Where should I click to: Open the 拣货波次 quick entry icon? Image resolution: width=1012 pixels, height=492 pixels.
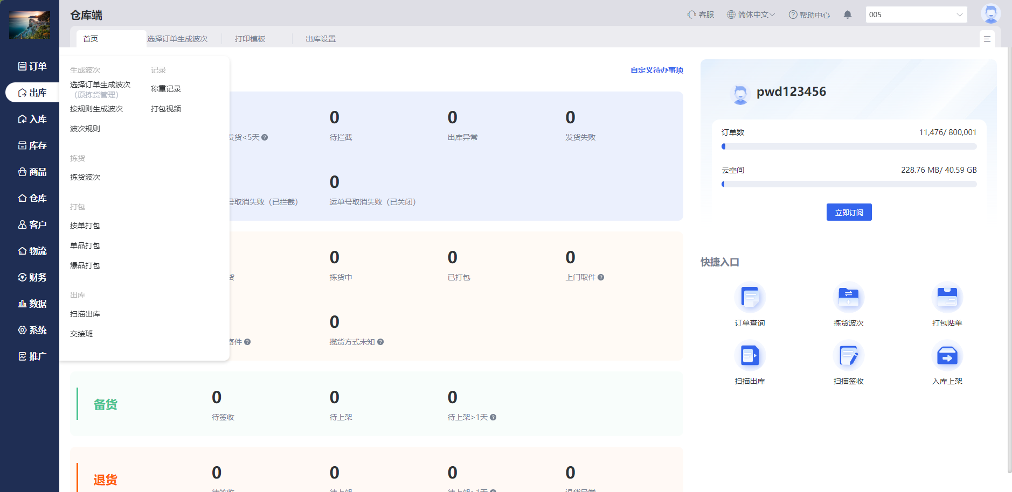pos(848,298)
